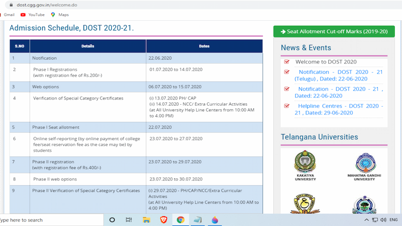
Task: Open the Gmail bookmark
Action: 8,15
